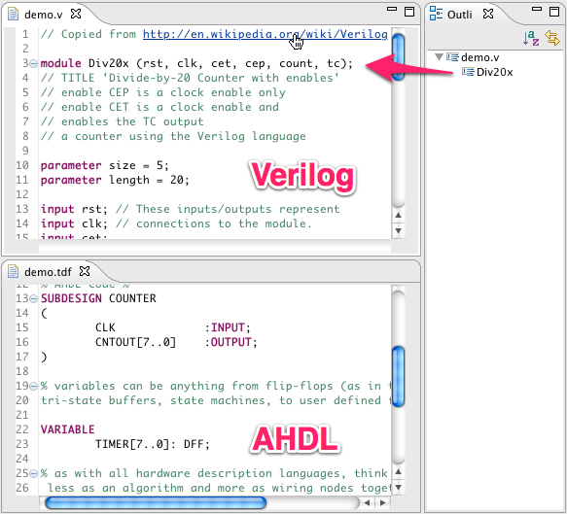Collapse the SUBDESIGN COUNTER fold at line 13

[x=33, y=298]
